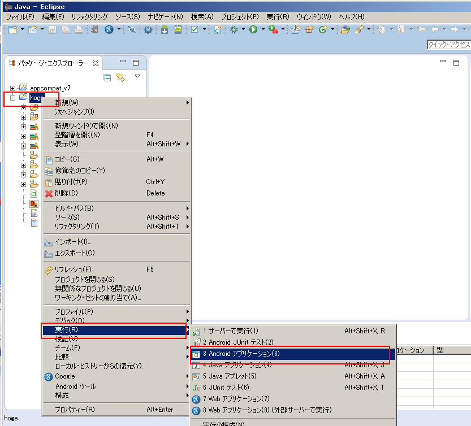Click the flashlight Search toolbar icon

point(359,29)
